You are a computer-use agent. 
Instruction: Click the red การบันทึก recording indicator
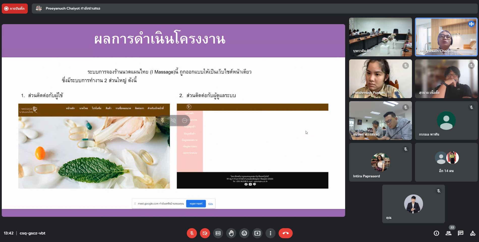[x=15, y=9]
